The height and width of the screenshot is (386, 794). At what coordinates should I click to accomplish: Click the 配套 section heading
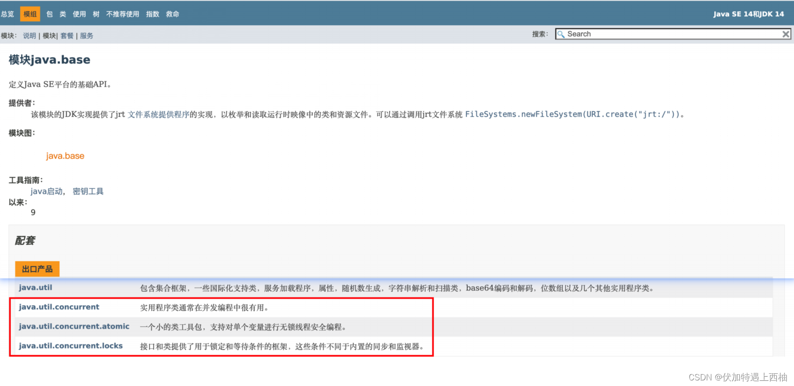tap(25, 241)
